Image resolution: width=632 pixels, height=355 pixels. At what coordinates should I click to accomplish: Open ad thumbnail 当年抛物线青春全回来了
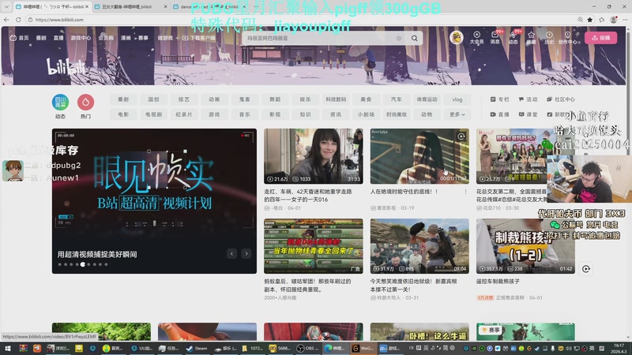coord(313,246)
